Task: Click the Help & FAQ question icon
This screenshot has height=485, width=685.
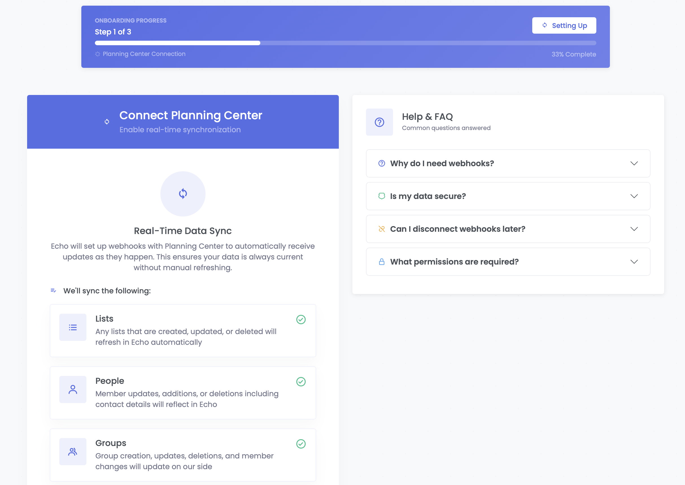Action: (x=379, y=122)
